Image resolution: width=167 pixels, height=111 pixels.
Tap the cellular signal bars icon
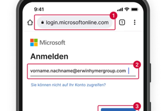pos(120,9)
